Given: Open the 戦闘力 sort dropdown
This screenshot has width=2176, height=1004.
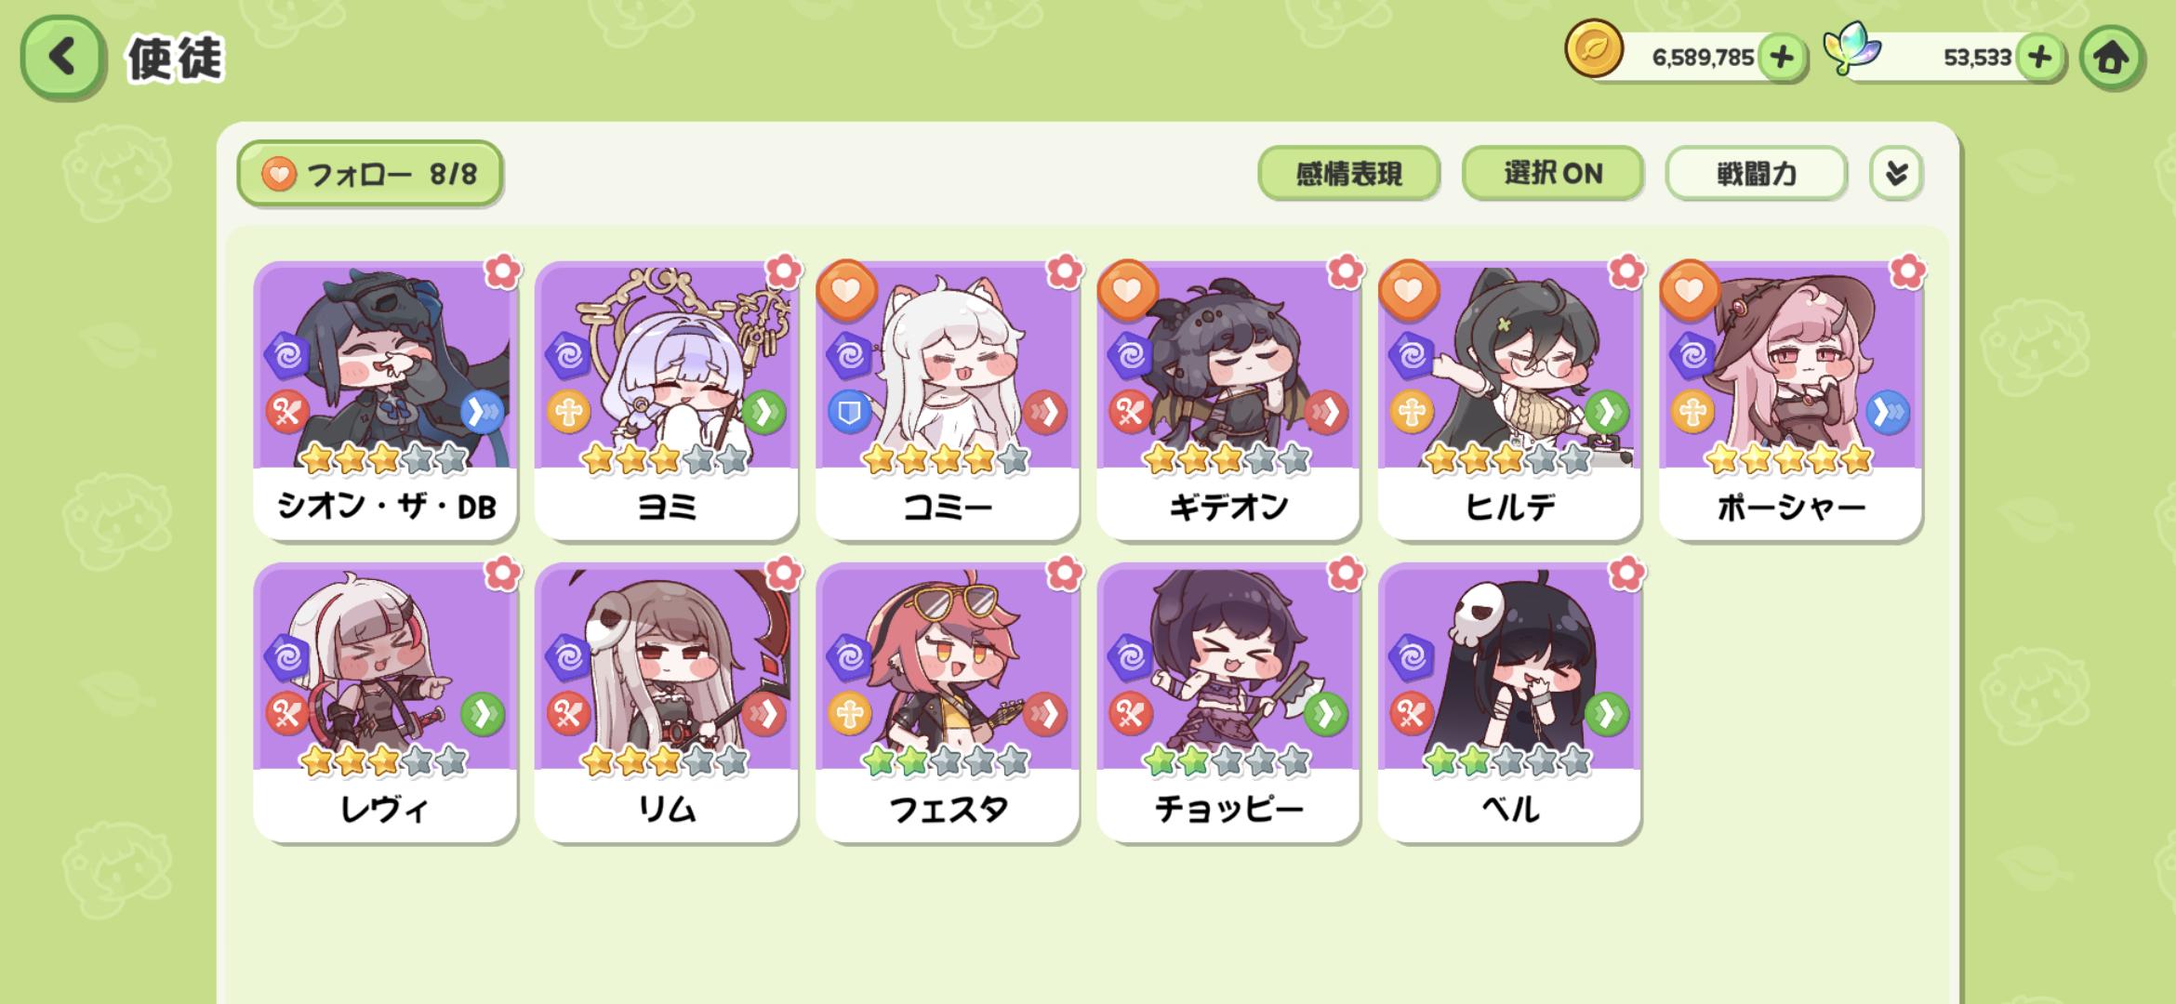Looking at the screenshot, I should point(1756,173).
